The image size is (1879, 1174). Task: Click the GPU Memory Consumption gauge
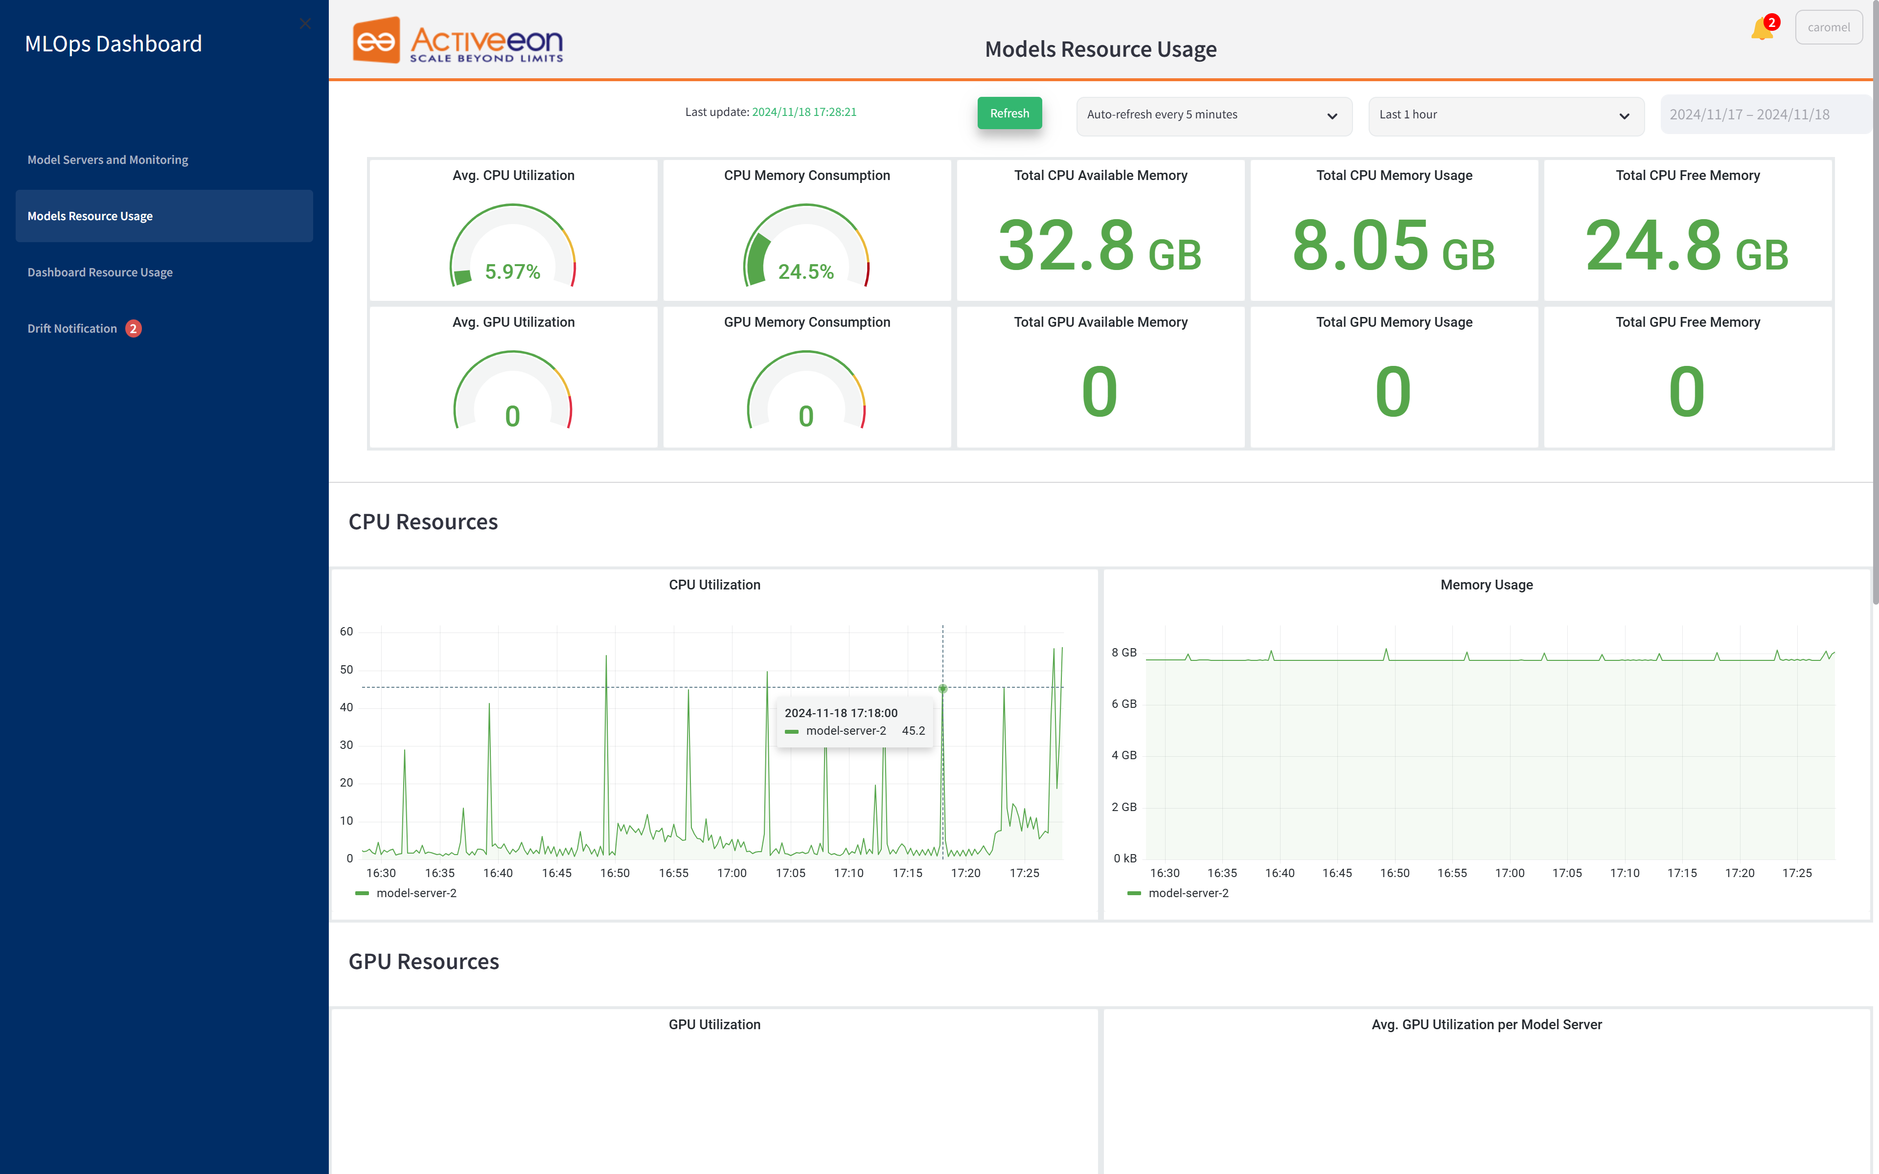coord(806,390)
